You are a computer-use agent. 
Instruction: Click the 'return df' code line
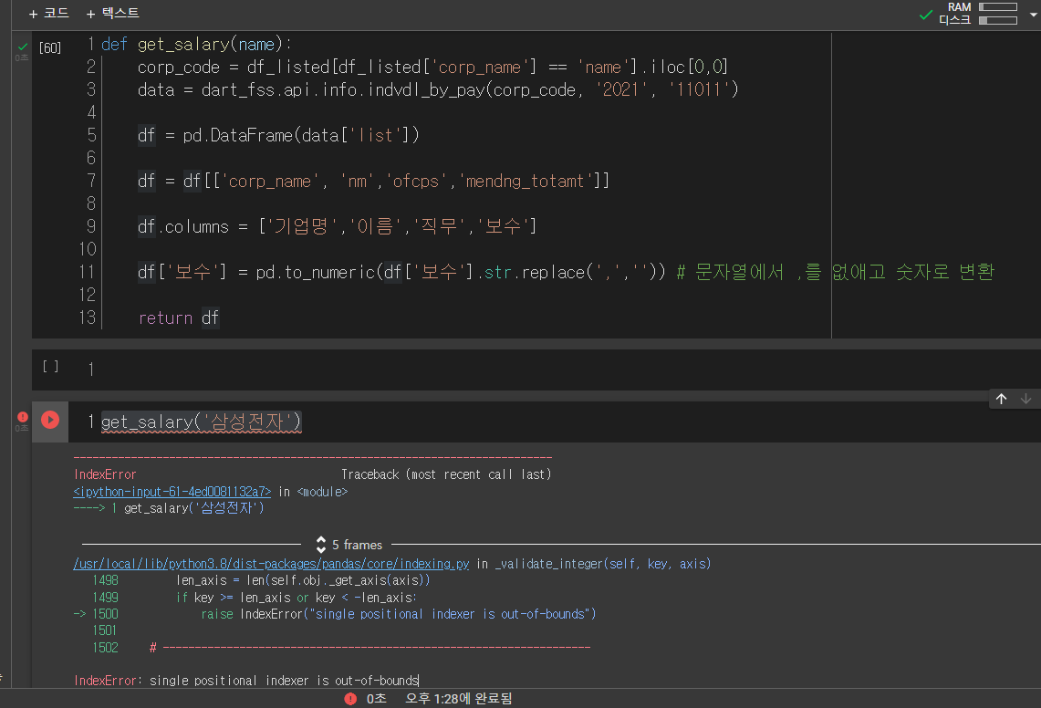click(179, 318)
